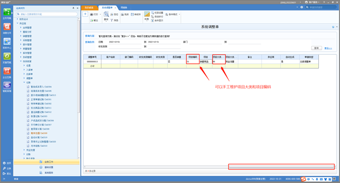This screenshot has width=340, height=183.
Task: Click the 条件格式 conditional format icon
Action: point(167,14)
